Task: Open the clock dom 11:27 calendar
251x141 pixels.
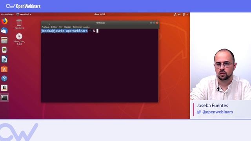Action: pyautogui.click(x=100, y=14)
